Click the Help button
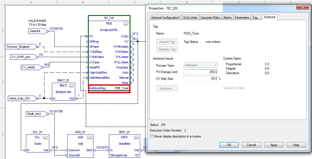The image size is (312, 159). tap(296, 145)
